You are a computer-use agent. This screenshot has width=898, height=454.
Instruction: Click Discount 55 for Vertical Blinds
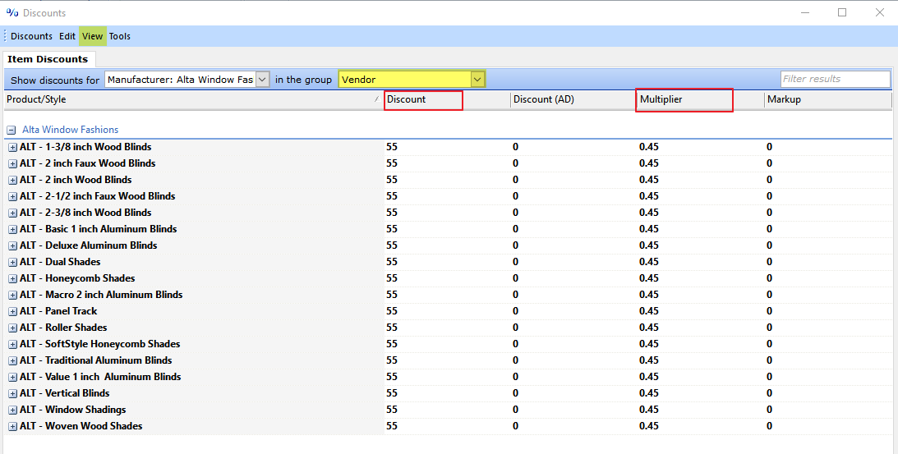point(392,393)
